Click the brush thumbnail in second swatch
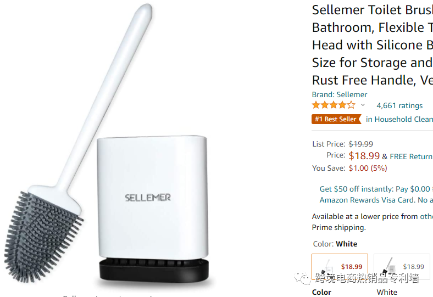 [389, 265]
